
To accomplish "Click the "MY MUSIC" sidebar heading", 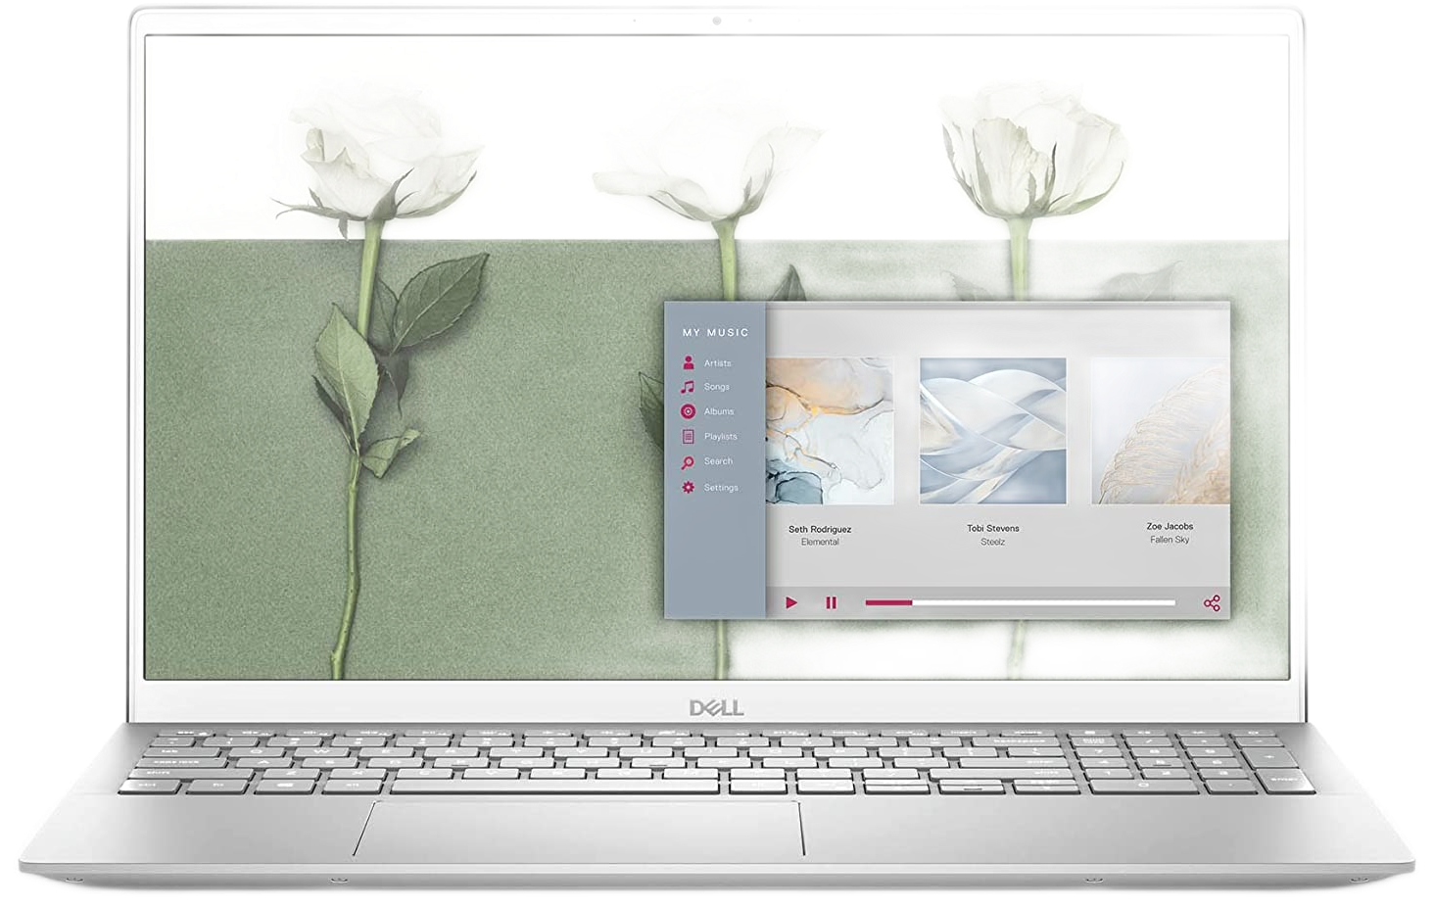I will [x=716, y=333].
